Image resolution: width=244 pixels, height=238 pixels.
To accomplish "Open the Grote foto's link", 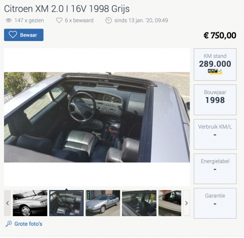I will (28, 224).
